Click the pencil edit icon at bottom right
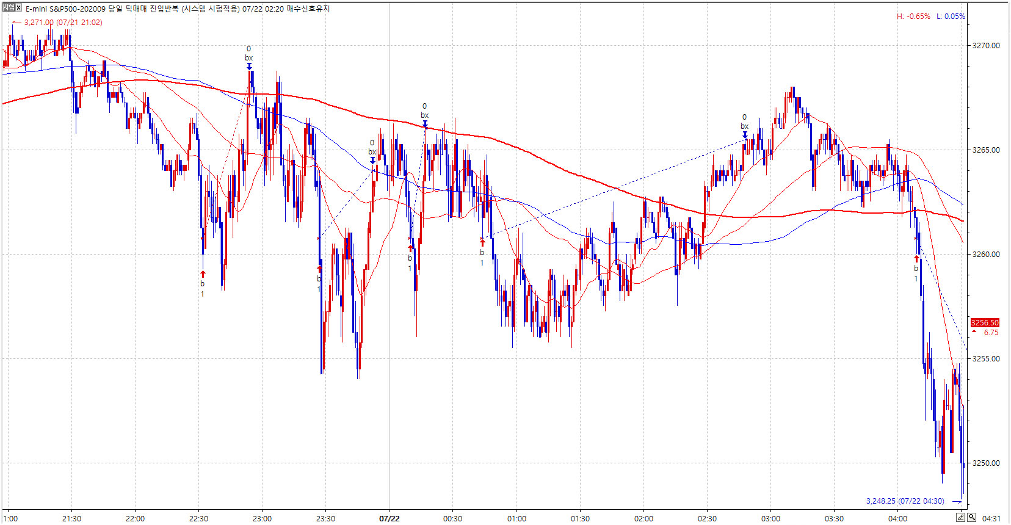Image resolution: width=1011 pixels, height=525 pixels. tap(960, 518)
